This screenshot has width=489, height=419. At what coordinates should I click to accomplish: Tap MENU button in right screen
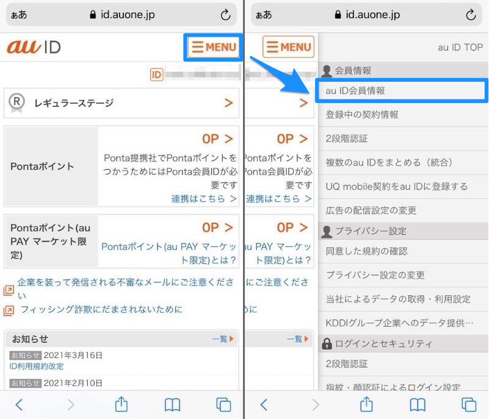tap(288, 47)
